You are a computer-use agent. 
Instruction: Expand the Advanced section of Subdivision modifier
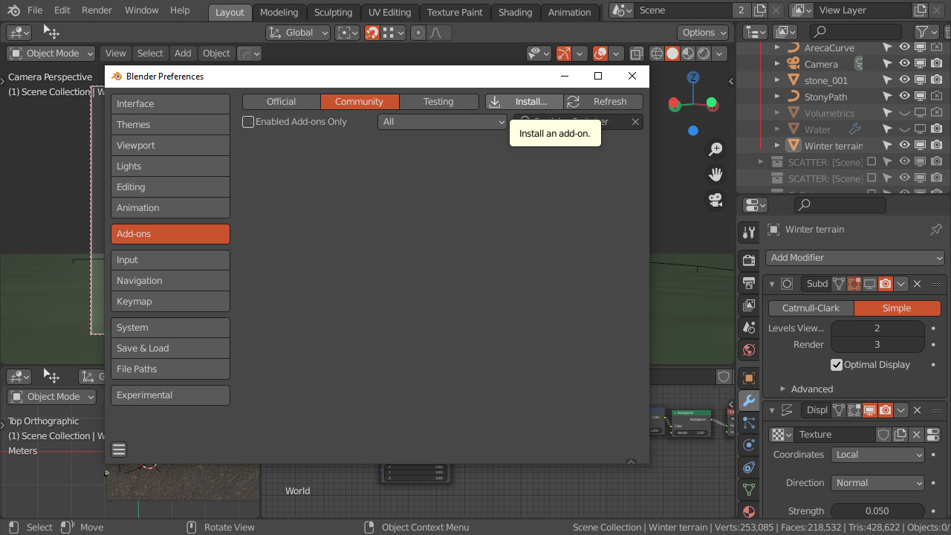(x=811, y=389)
